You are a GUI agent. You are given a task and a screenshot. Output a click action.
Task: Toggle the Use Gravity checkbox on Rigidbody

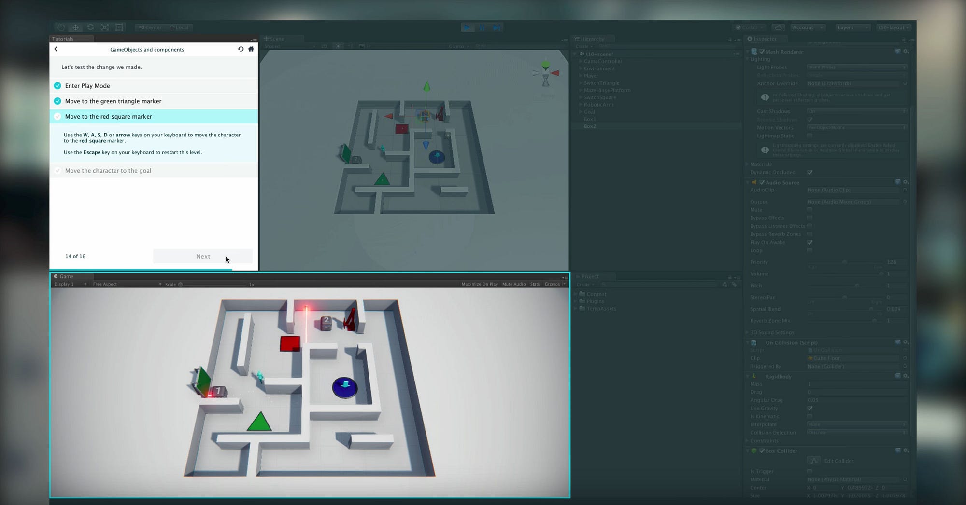810,408
